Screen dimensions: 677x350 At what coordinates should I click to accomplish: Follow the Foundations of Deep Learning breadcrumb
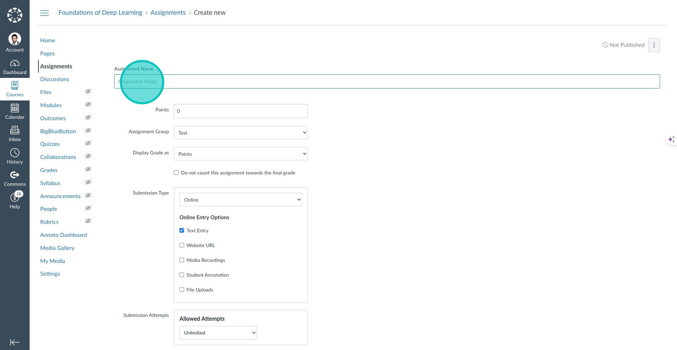coord(100,13)
